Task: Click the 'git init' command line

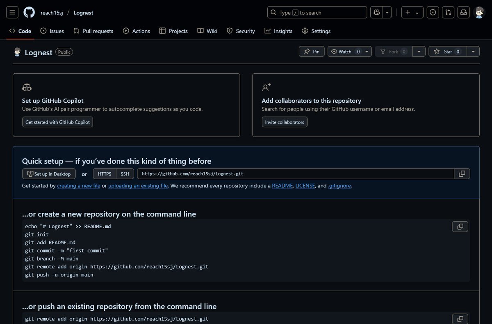Action: pyautogui.click(x=37, y=234)
